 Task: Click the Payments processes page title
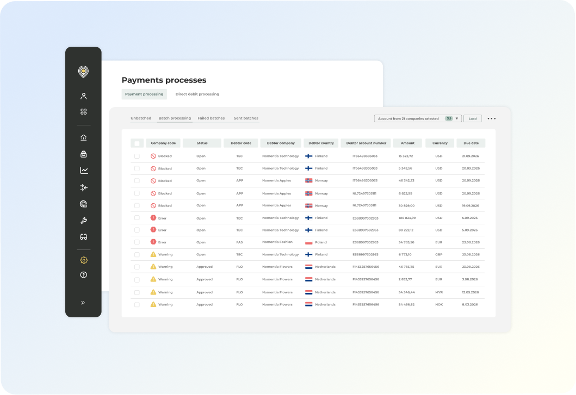tap(164, 80)
